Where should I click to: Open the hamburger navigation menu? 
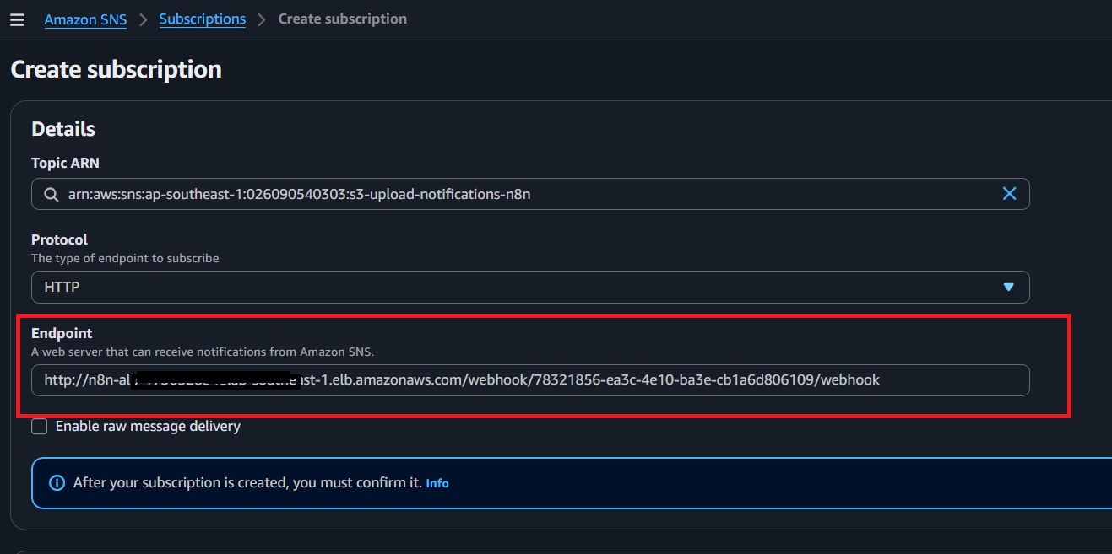click(17, 19)
